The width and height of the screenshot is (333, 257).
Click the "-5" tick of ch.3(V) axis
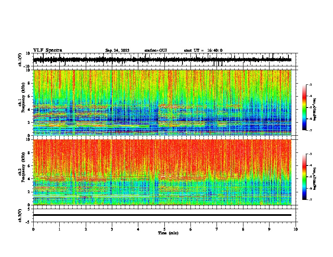coord(28,222)
